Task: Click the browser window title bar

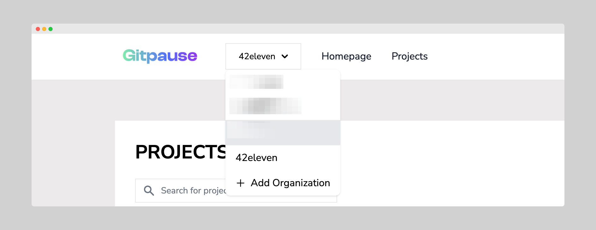Action: [x=298, y=29]
